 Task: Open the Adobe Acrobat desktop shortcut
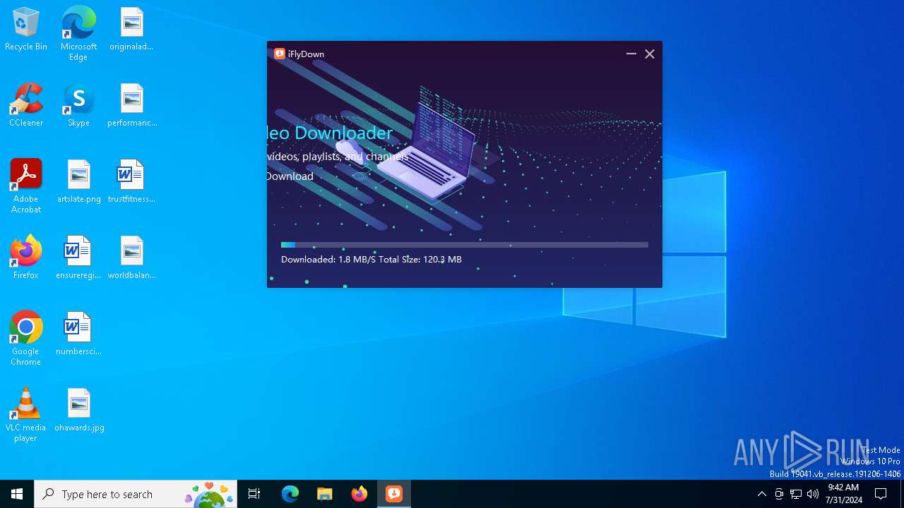tap(26, 186)
